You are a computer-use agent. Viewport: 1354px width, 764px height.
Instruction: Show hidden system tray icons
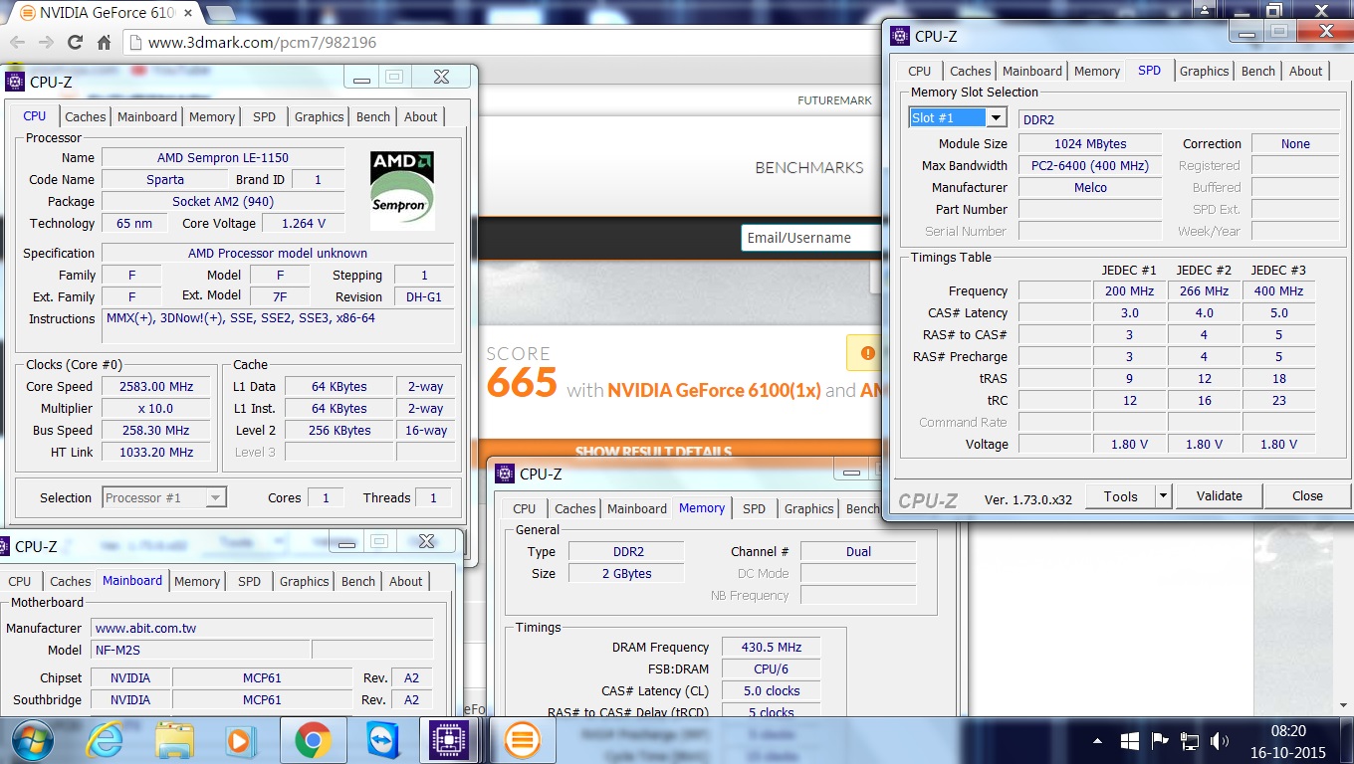(1098, 741)
